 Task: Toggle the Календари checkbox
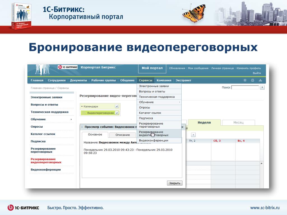[x=117, y=106]
